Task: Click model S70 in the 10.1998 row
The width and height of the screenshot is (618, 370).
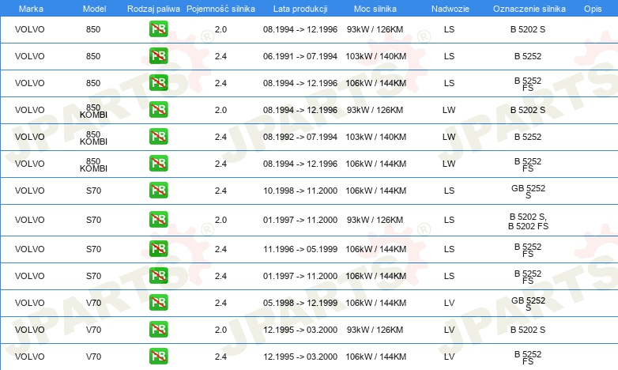Action: [94, 191]
